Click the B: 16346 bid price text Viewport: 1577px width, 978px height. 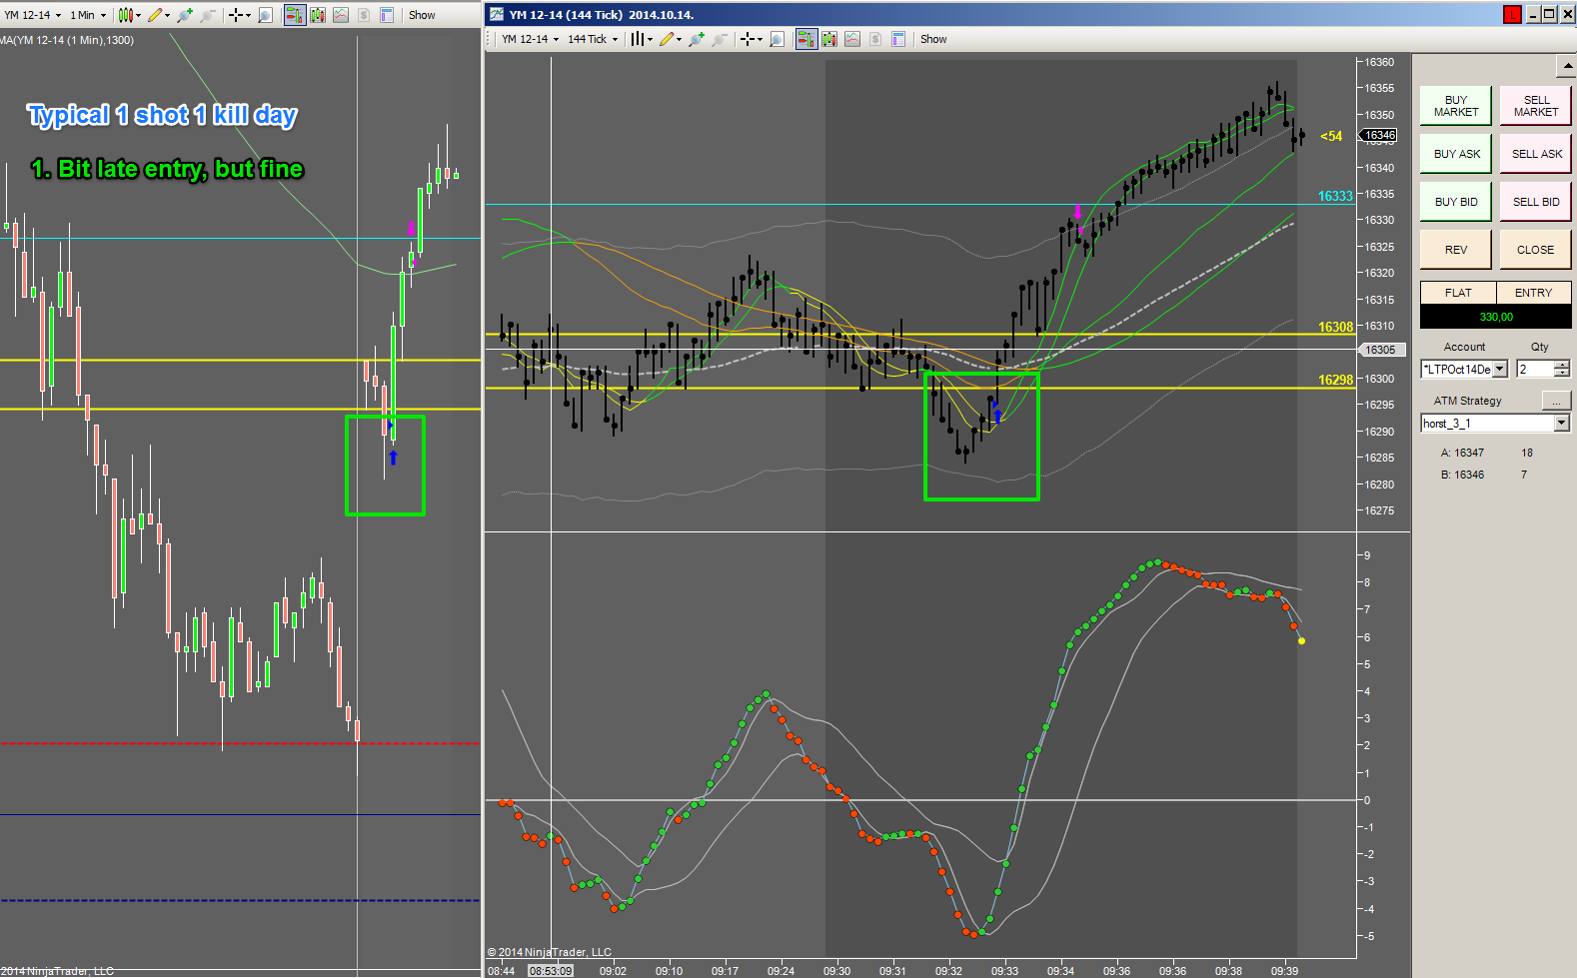[1462, 475]
